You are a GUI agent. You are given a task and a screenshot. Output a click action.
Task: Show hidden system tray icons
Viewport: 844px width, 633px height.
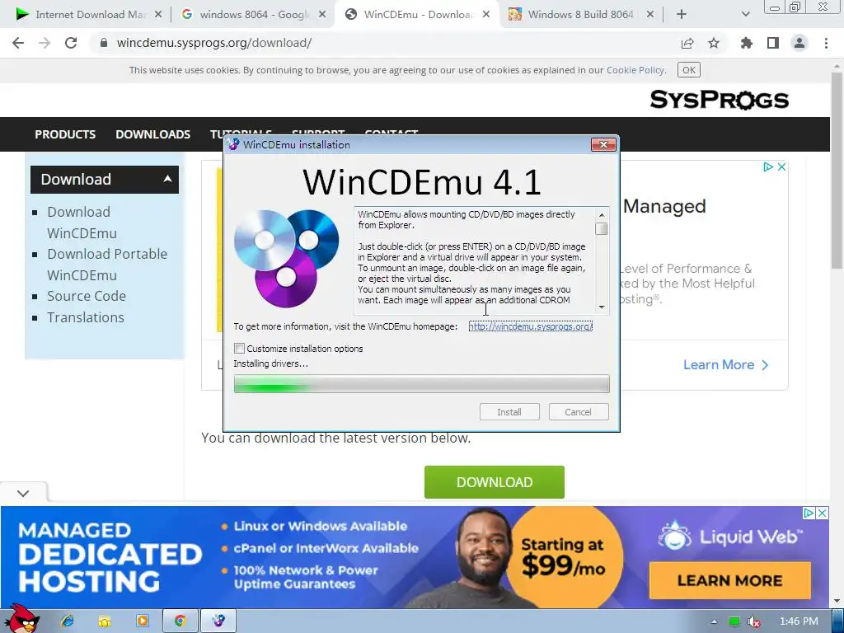[714, 621]
